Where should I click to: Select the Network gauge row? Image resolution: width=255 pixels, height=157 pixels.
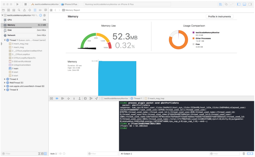25,35
